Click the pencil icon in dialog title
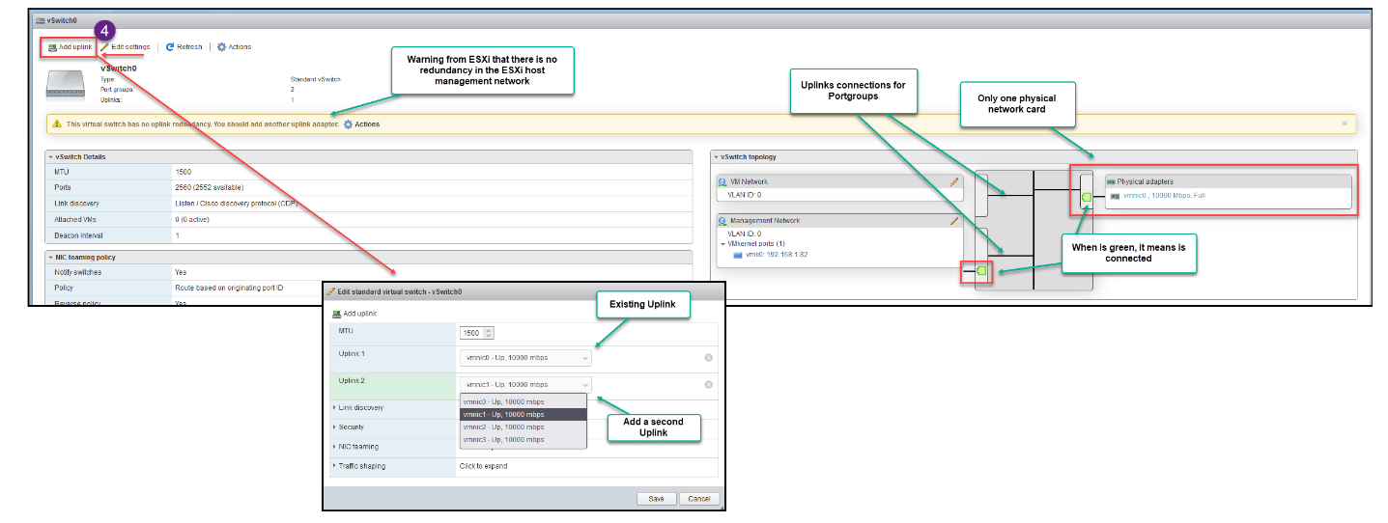This screenshot has height=523, width=1388. tap(331, 290)
